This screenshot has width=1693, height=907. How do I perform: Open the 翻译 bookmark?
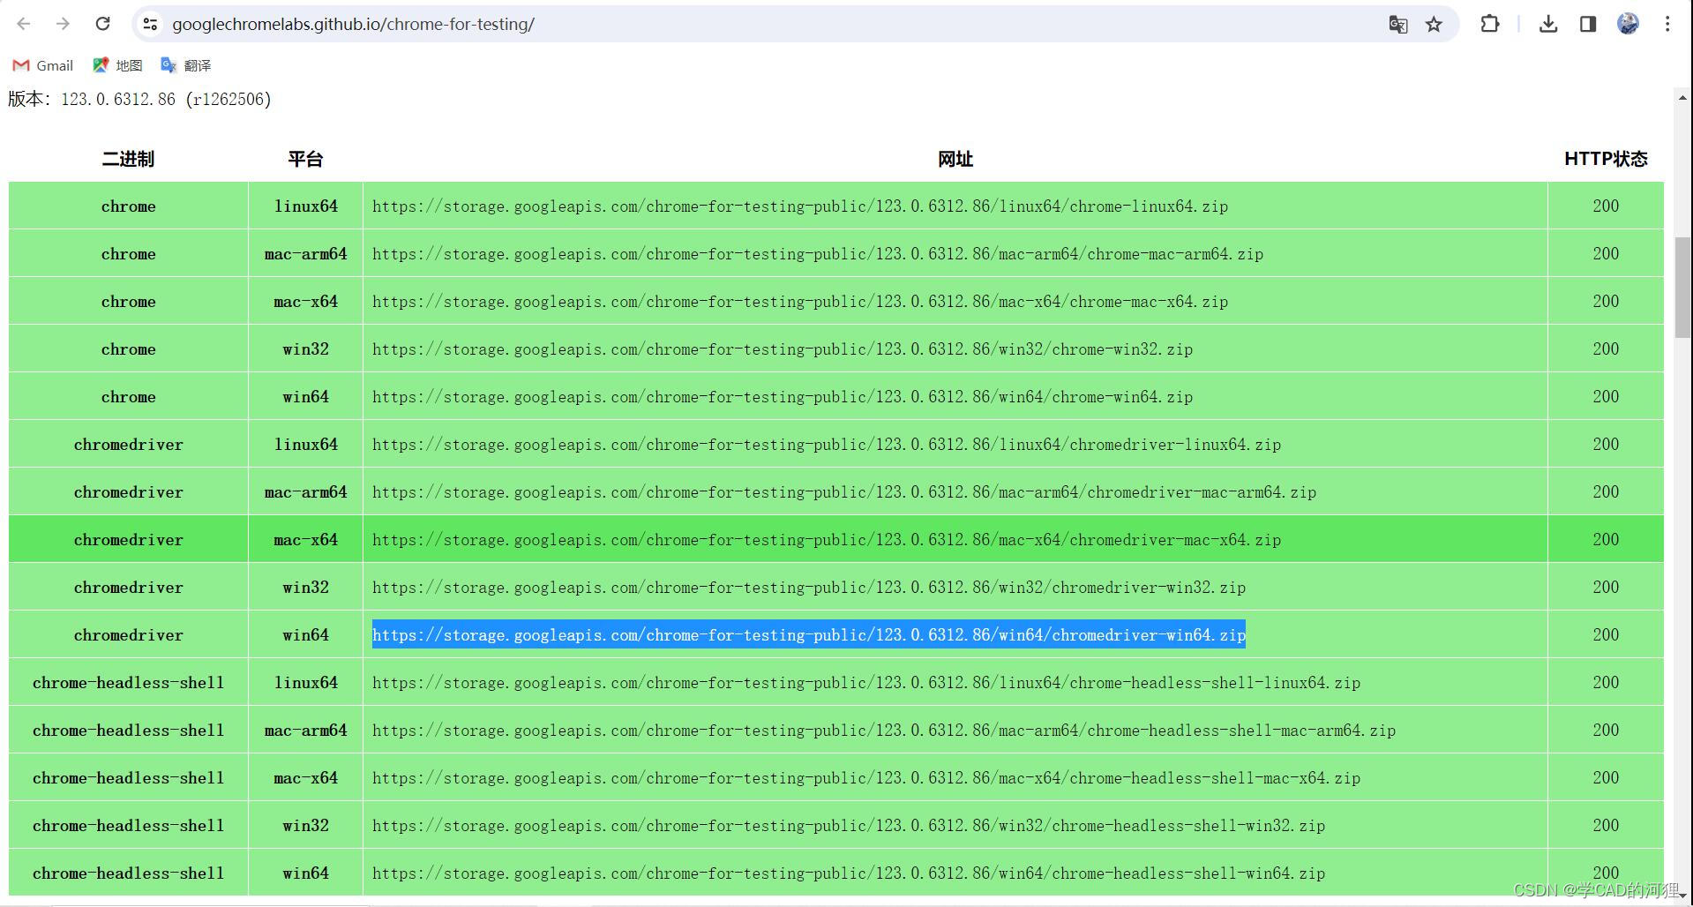[187, 64]
